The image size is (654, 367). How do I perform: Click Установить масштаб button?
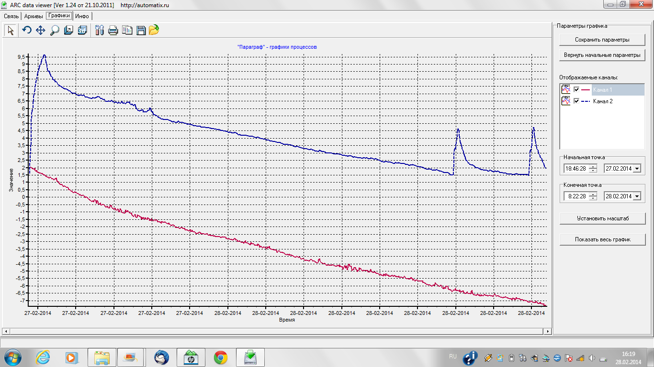pos(602,218)
